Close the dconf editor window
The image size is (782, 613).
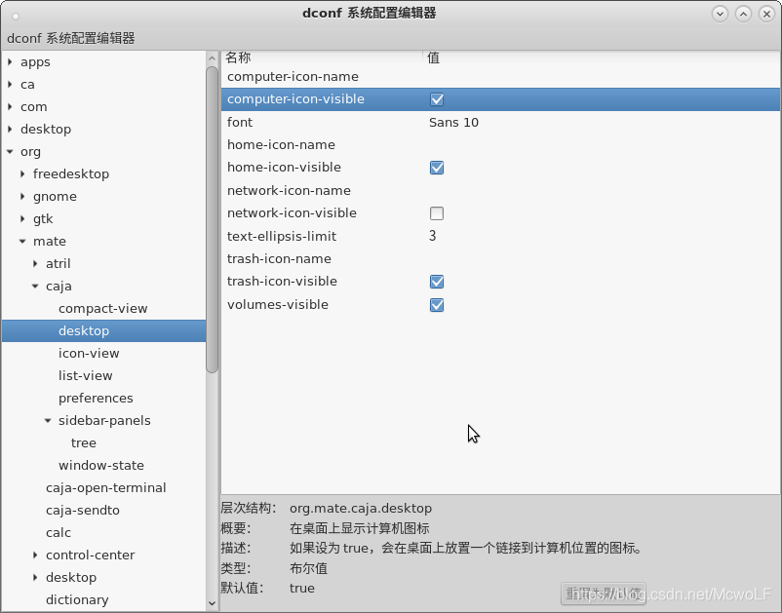766,14
